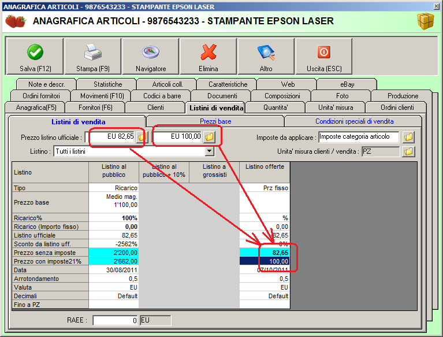443x337 pixels.
Task: Switch to Ordini clienti tab
Action: point(397,108)
